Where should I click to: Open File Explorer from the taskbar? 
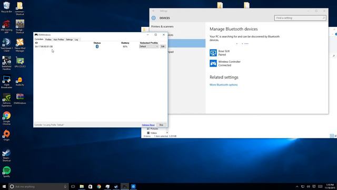pyautogui.click(x=82, y=186)
